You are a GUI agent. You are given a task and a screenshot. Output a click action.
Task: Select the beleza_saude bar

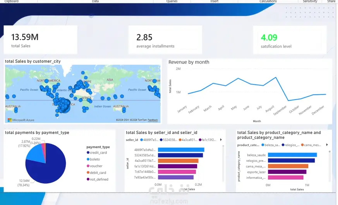pos(292,155)
